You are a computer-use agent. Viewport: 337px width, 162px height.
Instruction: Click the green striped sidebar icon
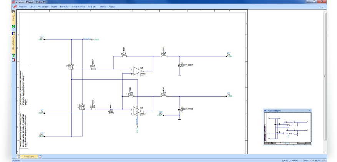(x=13, y=56)
